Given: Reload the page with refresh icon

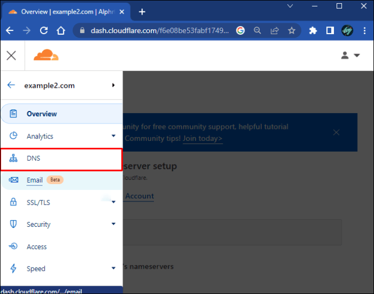Looking at the screenshot, I should [x=44, y=30].
